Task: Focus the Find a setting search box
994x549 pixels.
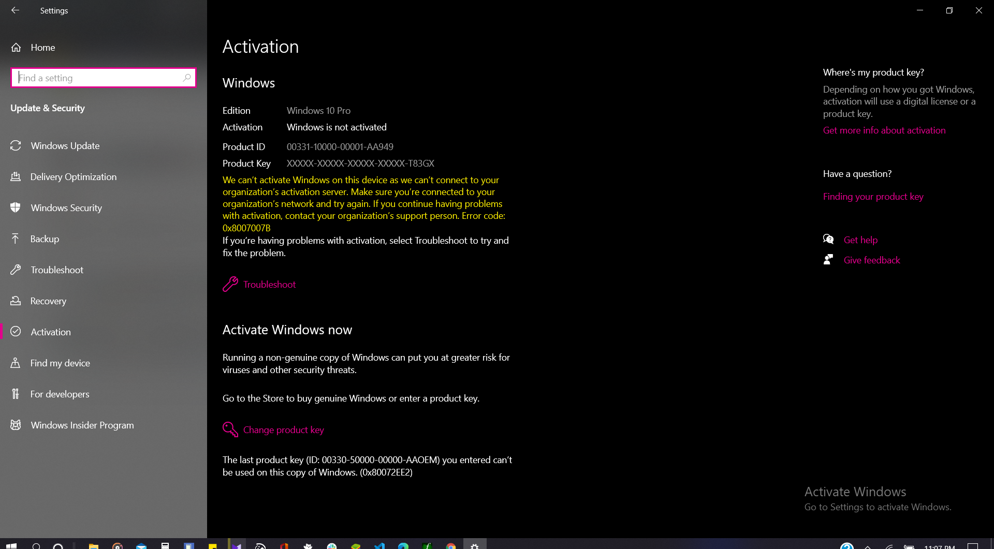Action: coord(103,78)
